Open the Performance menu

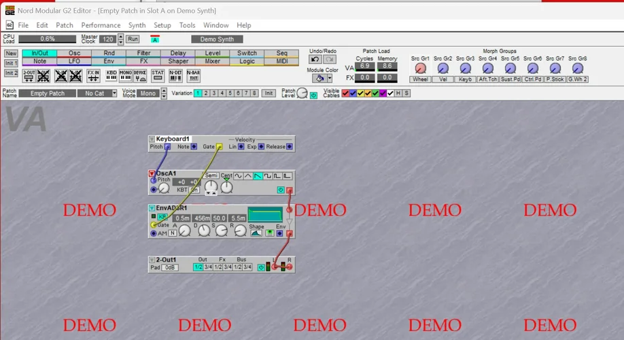coord(101,25)
